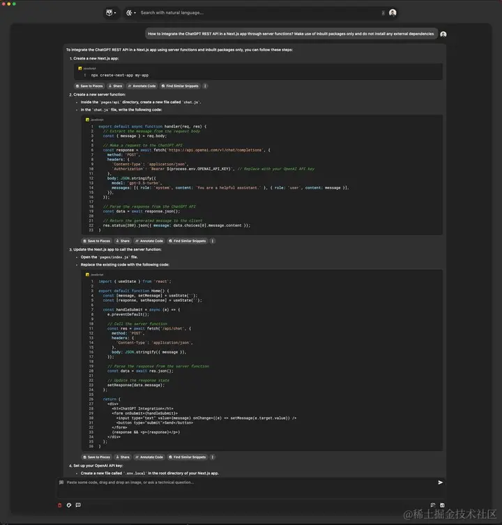
Task: Share the npx create-next-app snippet
Action: (x=116, y=86)
